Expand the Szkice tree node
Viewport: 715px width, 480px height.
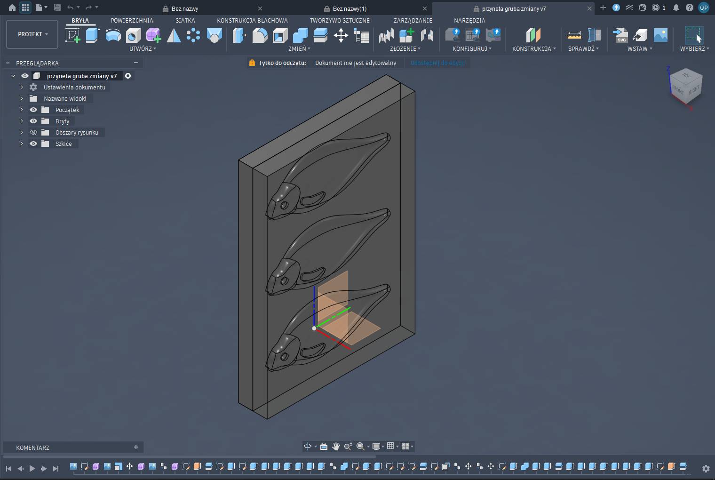22,144
